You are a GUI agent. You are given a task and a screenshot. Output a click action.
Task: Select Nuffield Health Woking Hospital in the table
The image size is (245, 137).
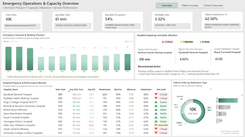pyautogui.click(x=21, y=98)
